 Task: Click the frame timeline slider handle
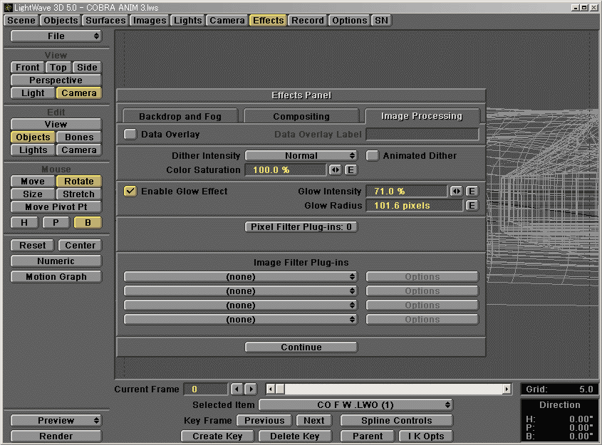280,389
